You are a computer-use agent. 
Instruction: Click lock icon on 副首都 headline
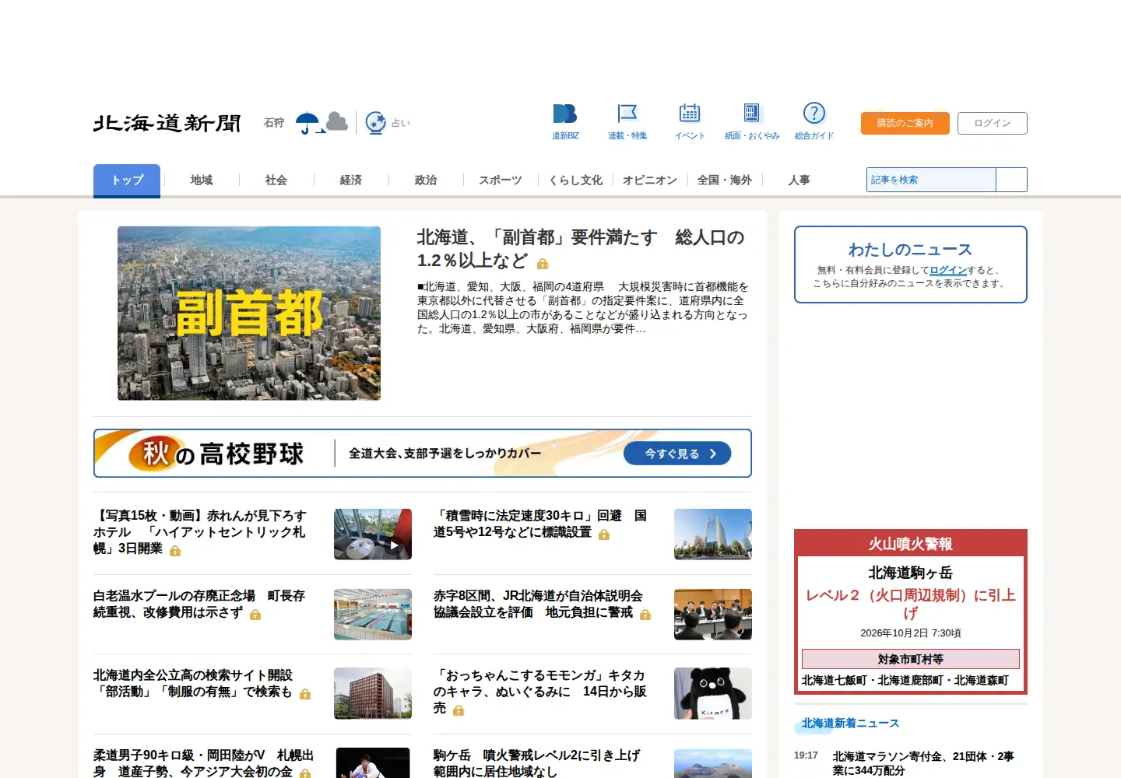(543, 264)
